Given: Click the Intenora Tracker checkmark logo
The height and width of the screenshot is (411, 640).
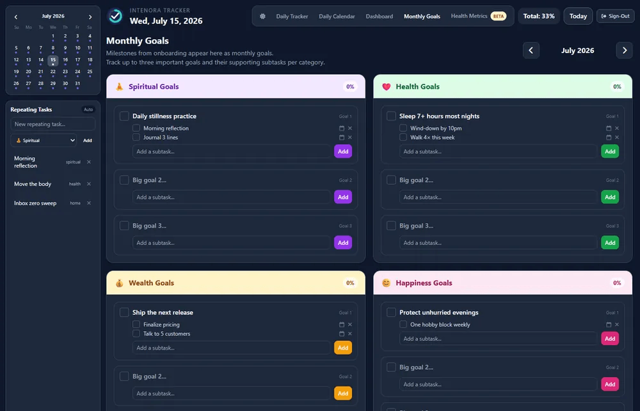Looking at the screenshot, I should (115, 17).
